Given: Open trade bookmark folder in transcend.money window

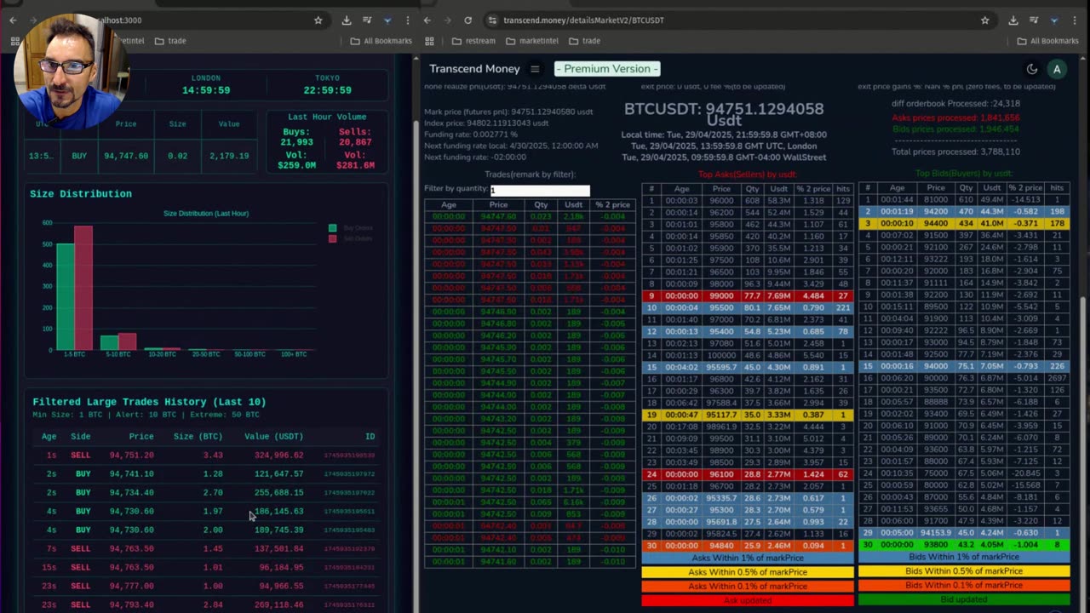Looking at the screenshot, I should click(585, 41).
